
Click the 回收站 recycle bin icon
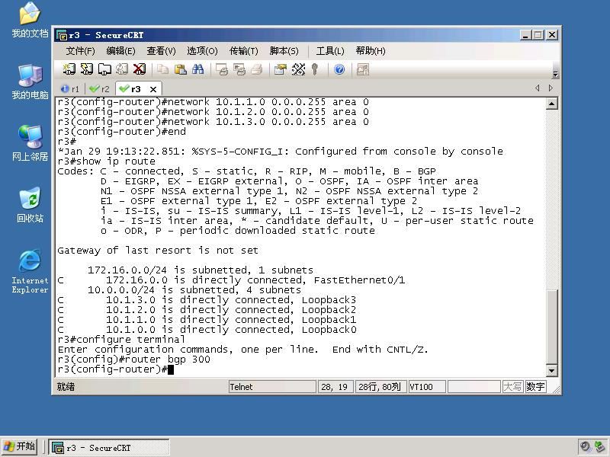[x=30, y=205]
